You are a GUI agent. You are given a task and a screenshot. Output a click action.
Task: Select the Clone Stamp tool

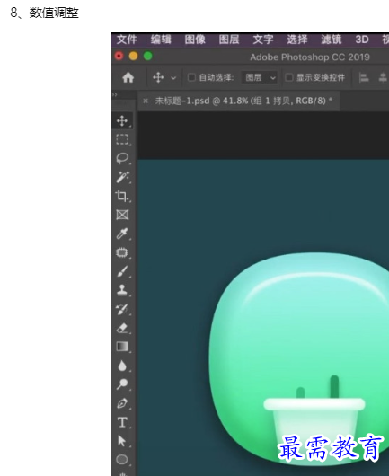pyautogui.click(x=122, y=290)
